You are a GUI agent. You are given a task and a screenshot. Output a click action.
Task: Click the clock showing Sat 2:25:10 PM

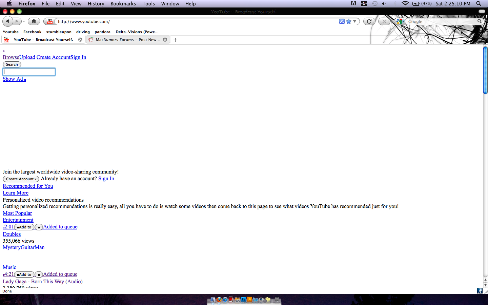(453, 3)
